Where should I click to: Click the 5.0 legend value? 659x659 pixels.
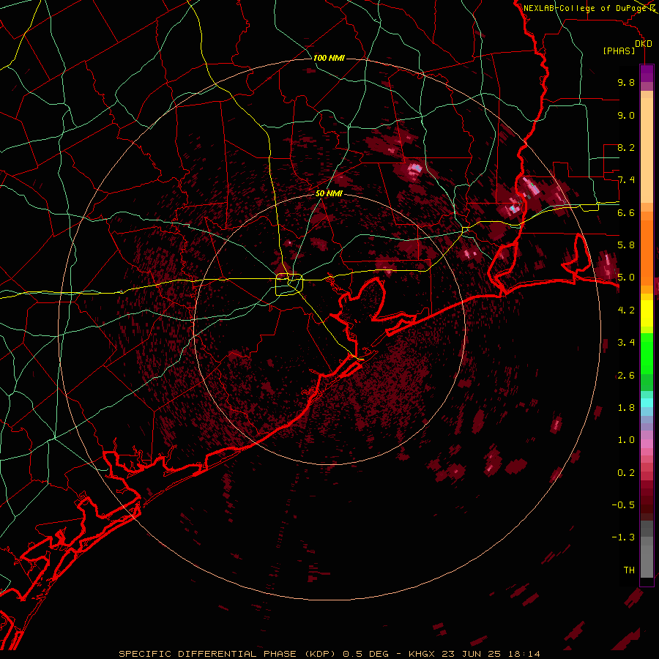click(626, 278)
